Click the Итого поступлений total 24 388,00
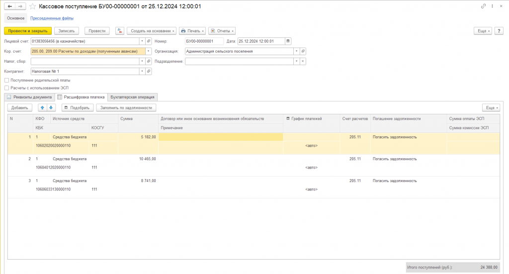 pyautogui.click(x=453, y=268)
